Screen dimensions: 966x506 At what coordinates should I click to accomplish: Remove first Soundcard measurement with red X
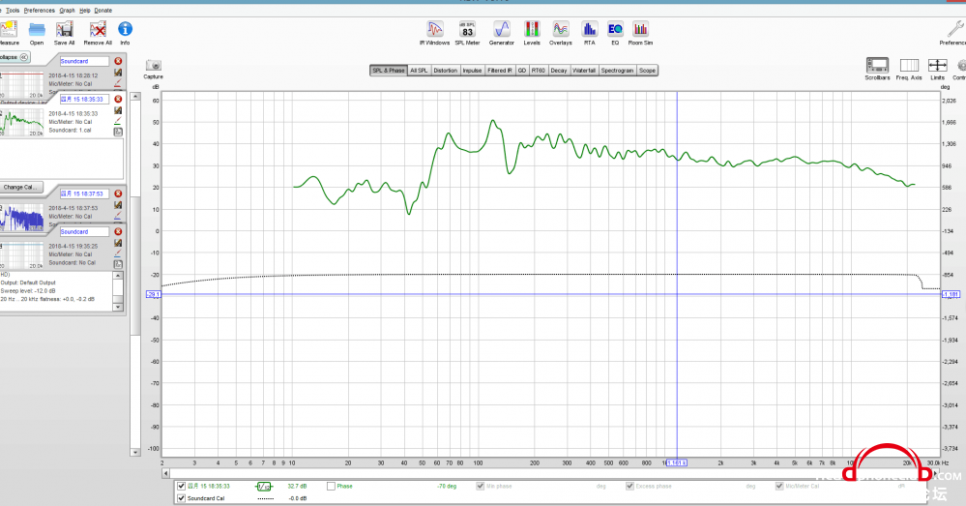(x=118, y=61)
